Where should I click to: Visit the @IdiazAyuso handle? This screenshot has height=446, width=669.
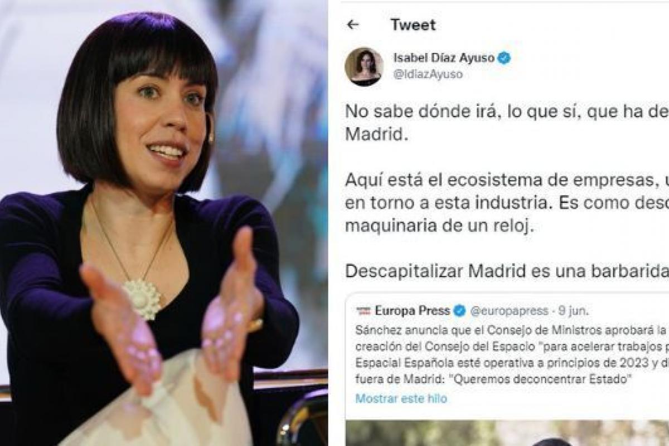pyautogui.click(x=428, y=74)
